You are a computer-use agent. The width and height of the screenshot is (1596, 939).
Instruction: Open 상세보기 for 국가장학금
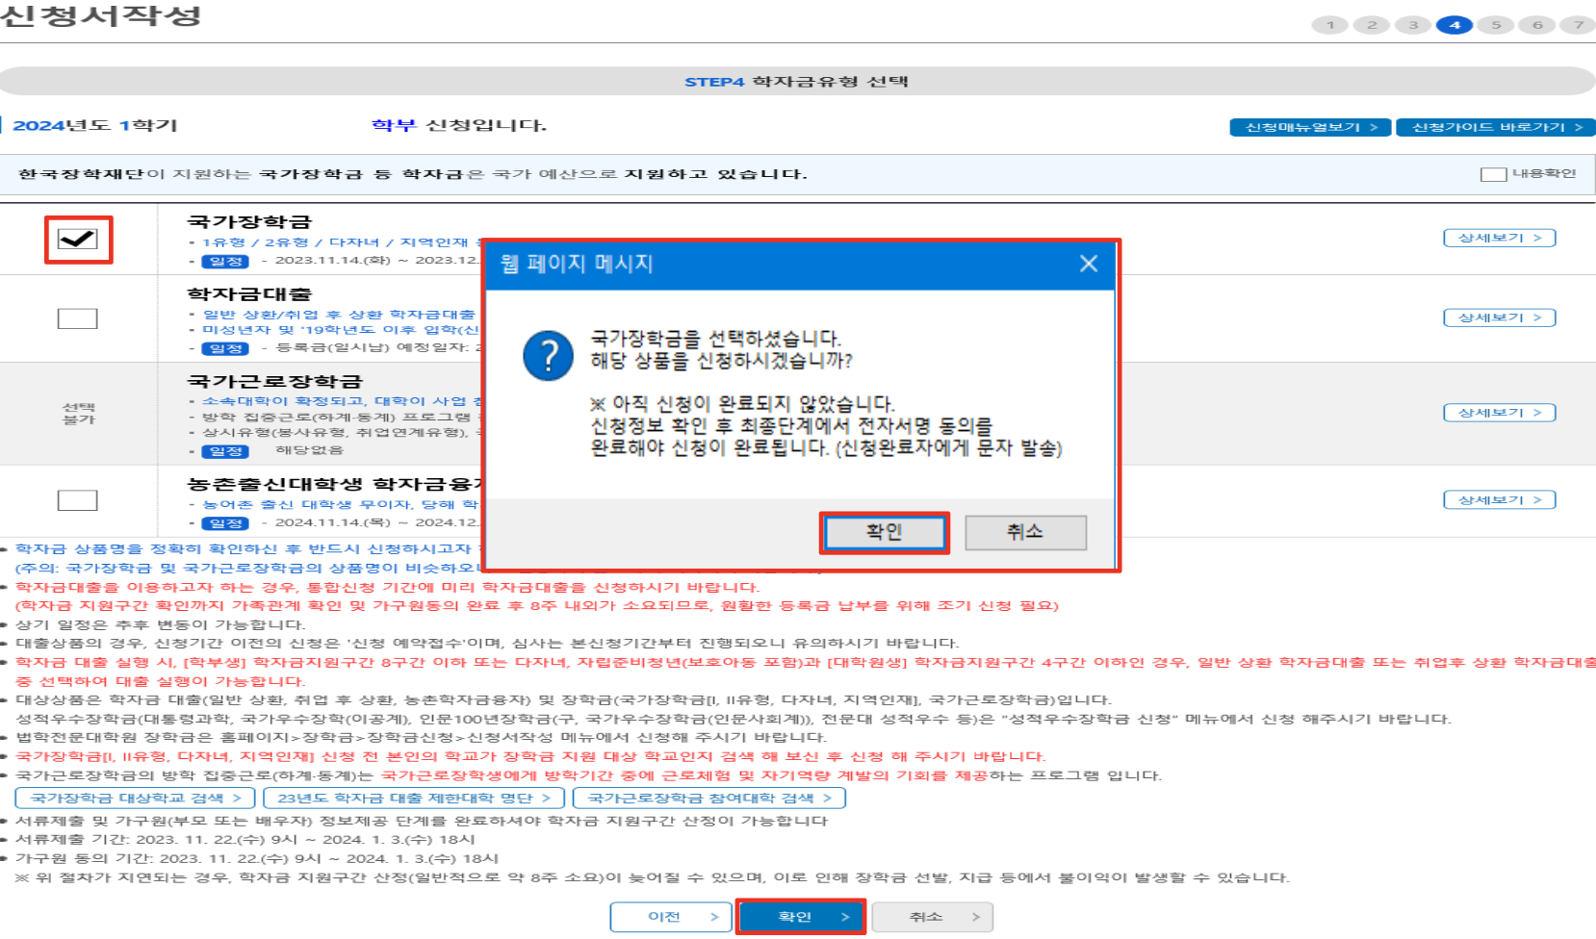(1499, 238)
